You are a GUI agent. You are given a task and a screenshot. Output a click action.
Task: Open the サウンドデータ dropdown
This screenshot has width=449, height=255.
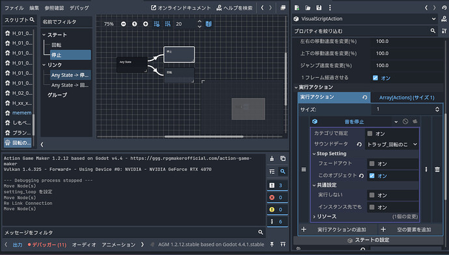(392, 144)
